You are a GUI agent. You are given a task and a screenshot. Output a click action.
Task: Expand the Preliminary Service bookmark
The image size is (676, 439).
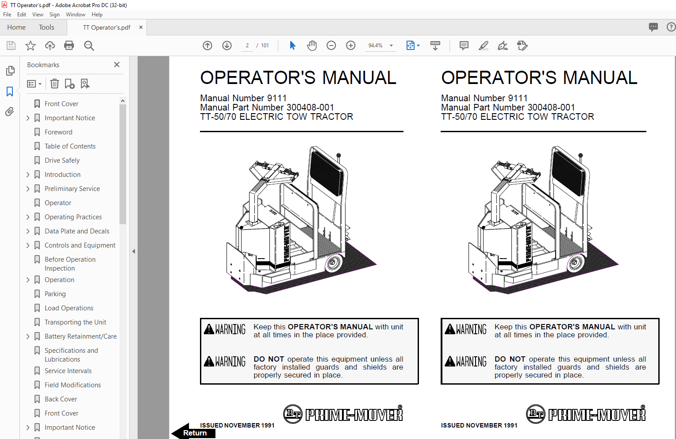pos(28,189)
